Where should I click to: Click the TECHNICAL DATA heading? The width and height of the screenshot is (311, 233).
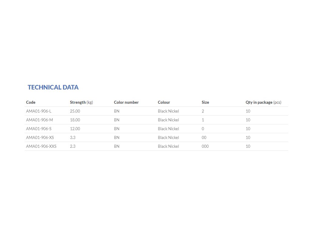click(53, 87)
